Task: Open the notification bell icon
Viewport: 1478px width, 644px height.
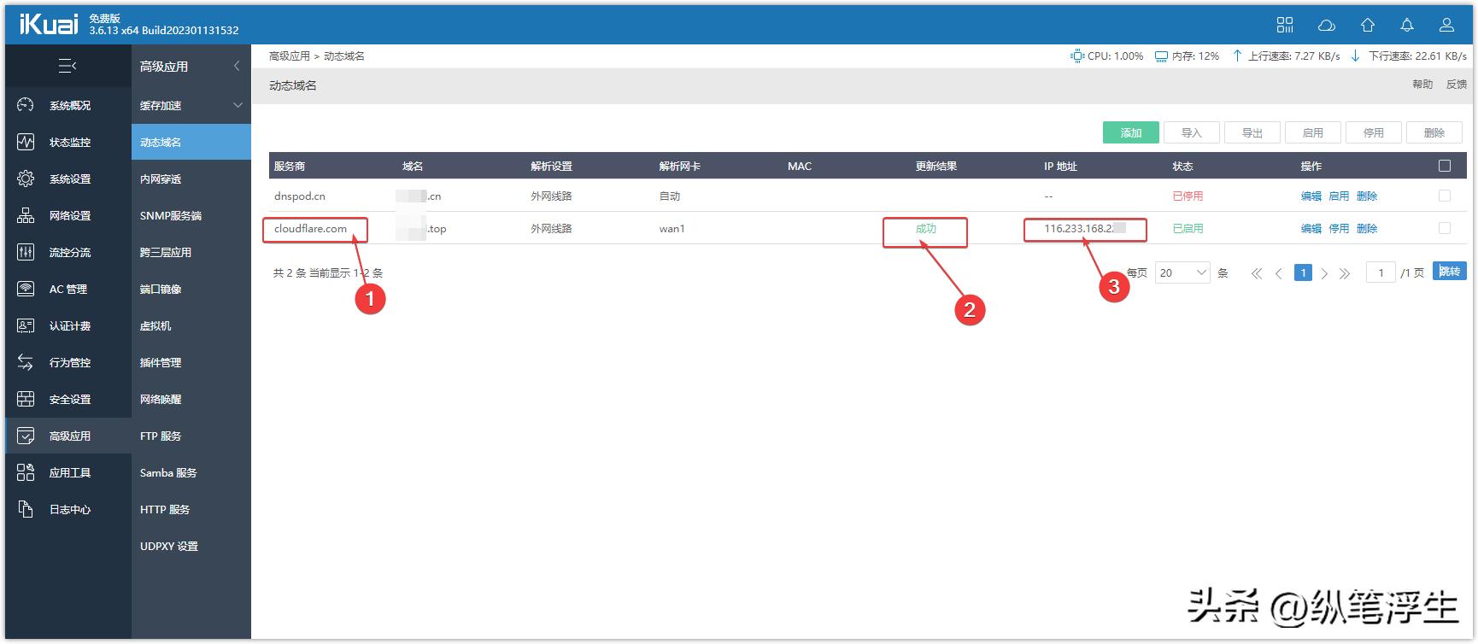Action: pos(1407,25)
